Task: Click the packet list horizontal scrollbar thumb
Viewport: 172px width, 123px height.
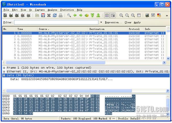Action: 56,63
